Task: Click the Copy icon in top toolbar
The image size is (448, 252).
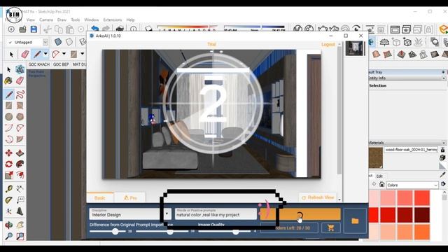Action: tap(59, 29)
